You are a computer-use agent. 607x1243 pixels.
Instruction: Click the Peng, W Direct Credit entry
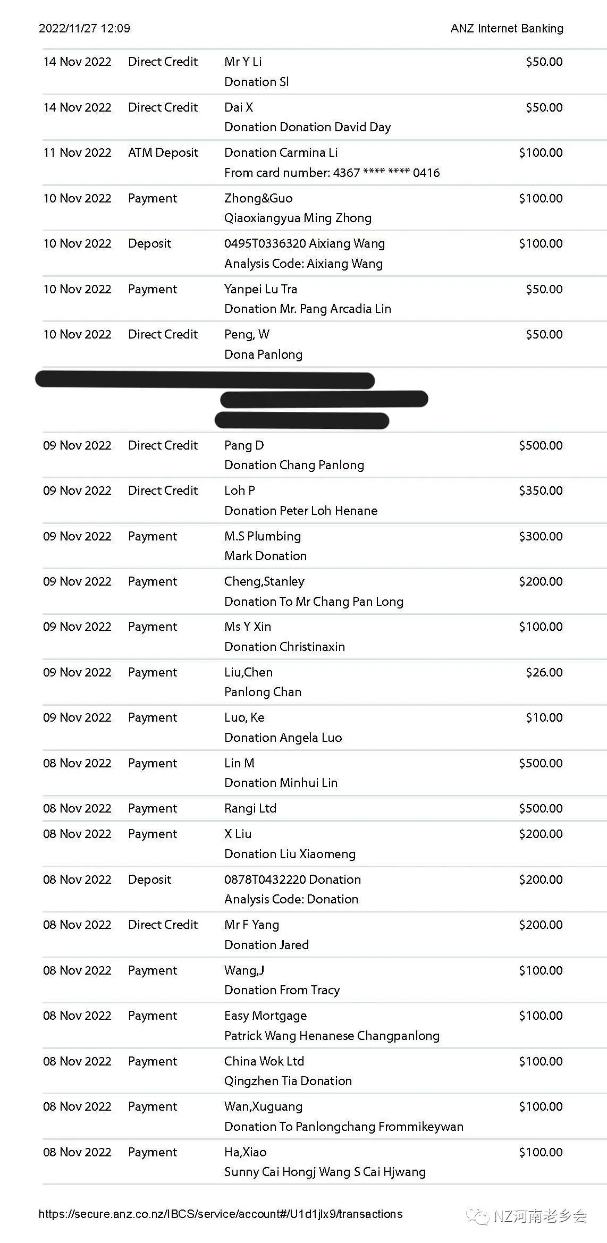click(x=324, y=344)
